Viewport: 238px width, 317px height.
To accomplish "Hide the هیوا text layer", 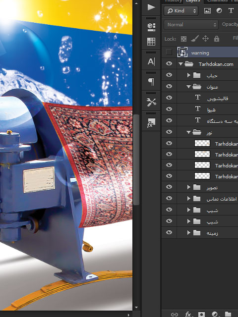I will (x=169, y=109).
